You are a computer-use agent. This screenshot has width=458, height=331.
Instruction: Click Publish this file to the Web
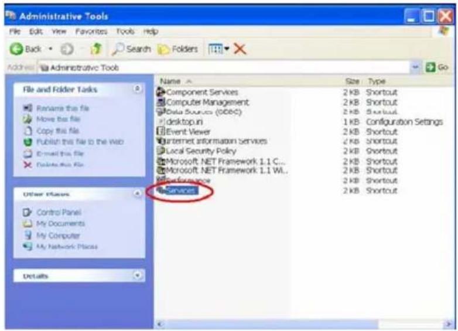point(80,142)
